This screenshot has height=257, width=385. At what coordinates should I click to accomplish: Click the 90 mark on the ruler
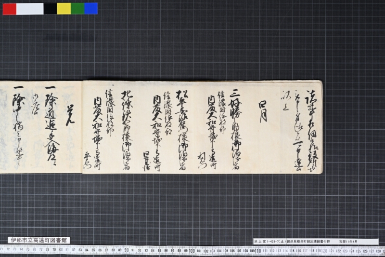tap(126, 250)
